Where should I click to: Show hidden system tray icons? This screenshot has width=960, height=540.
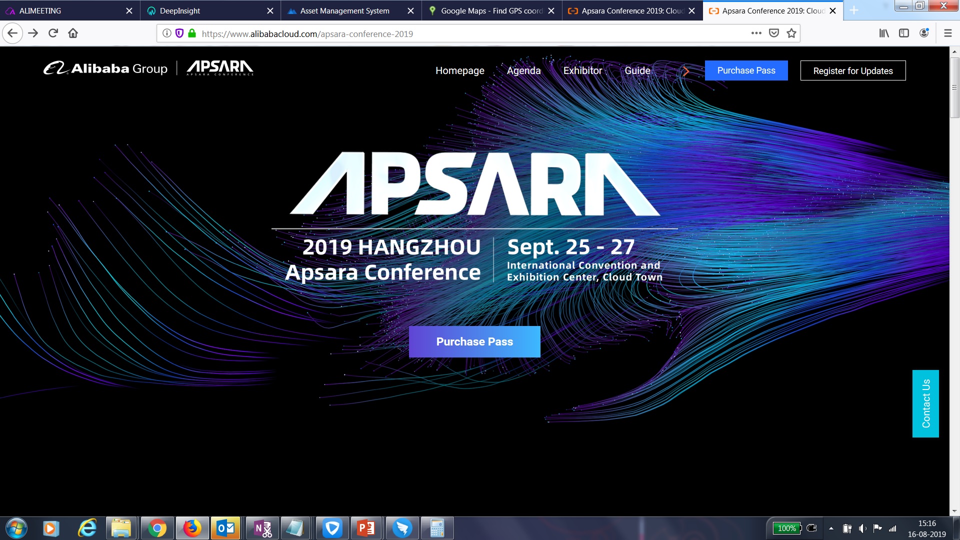tap(831, 528)
